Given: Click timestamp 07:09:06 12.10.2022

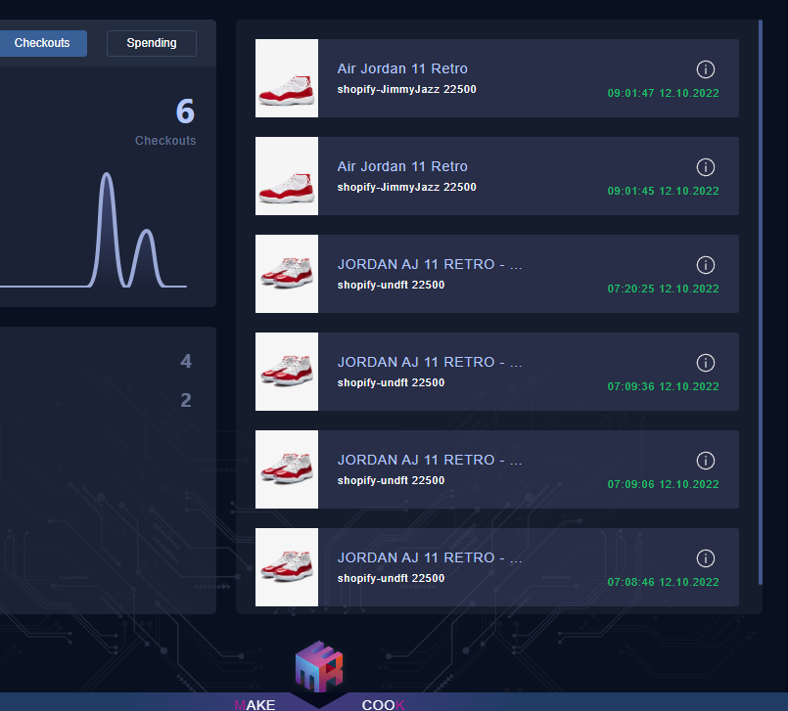Looking at the screenshot, I should click(663, 484).
